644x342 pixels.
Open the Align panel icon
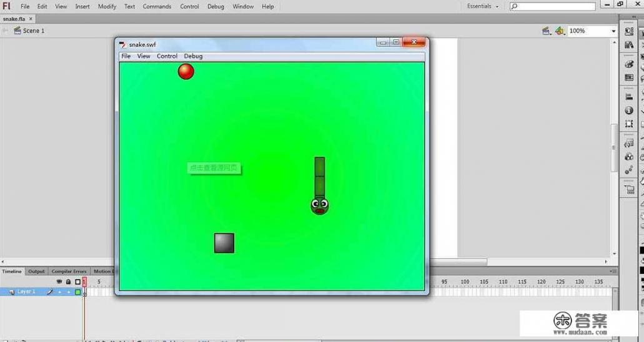coord(629,97)
